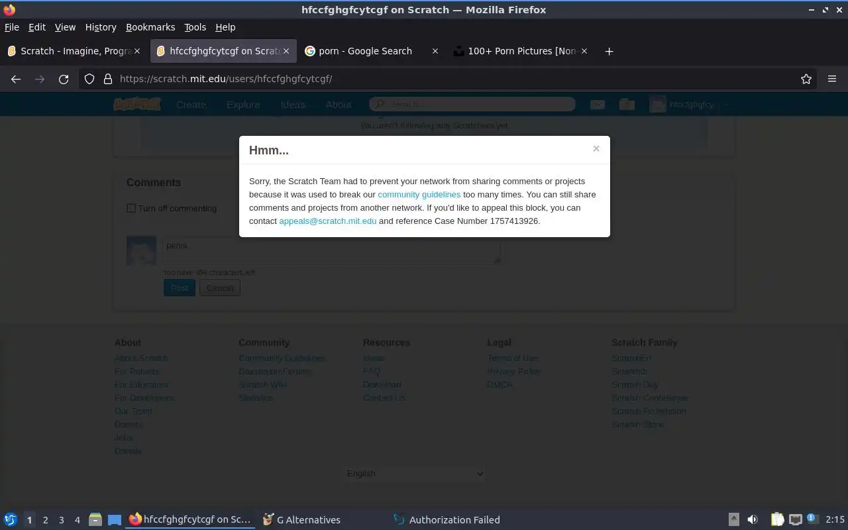Screen dimensions: 848x530
Task: Go back to the previous page
Action: pos(16,79)
